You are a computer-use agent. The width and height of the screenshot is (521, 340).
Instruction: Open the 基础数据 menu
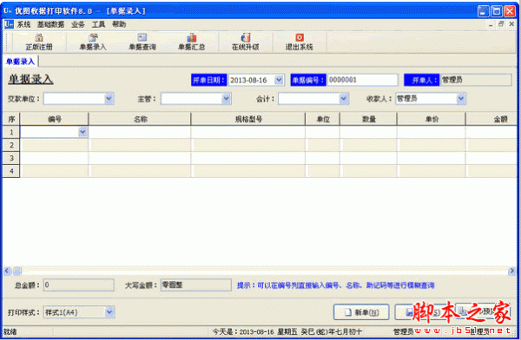[x=50, y=24]
